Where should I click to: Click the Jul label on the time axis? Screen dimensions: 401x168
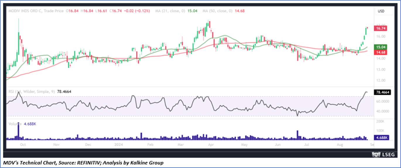306,145
